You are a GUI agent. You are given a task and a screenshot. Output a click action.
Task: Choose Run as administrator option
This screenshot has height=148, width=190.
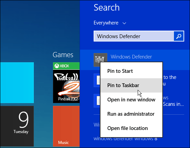[131, 114]
